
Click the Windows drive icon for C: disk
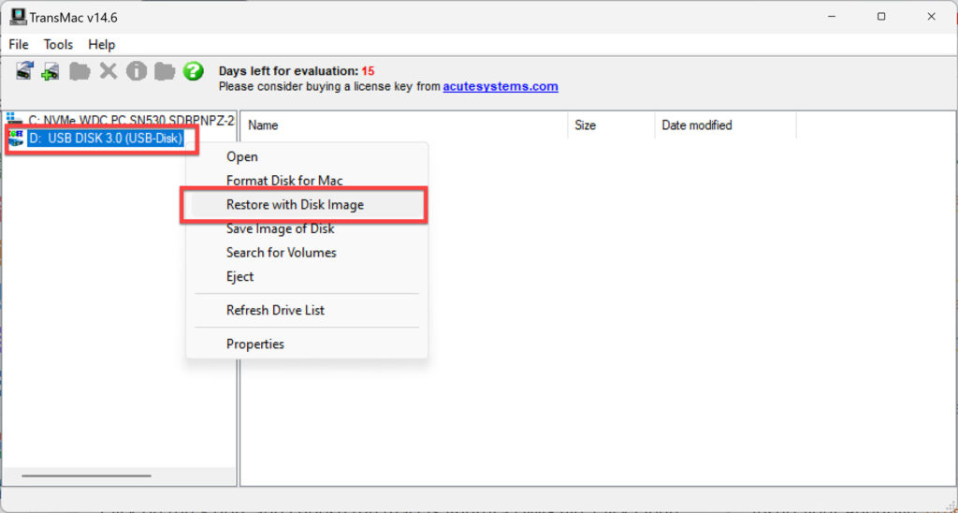pos(15,119)
